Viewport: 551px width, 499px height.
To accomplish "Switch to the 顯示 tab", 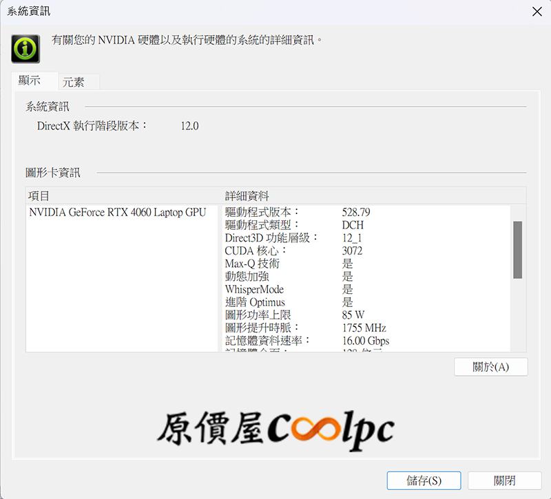I will pyautogui.click(x=34, y=81).
